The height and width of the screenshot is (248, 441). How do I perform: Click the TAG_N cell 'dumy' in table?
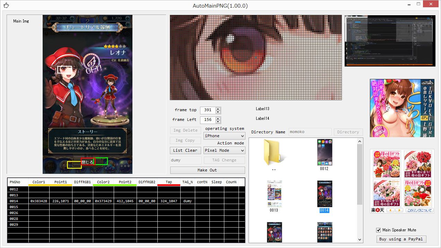pos(188,201)
